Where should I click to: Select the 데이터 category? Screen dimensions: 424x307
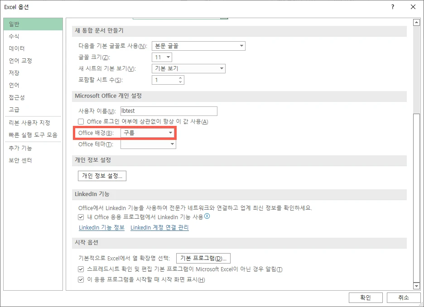pyautogui.click(x=33, y=48)
